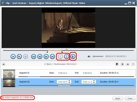
Task: Close the window with the title bar X
Action: (133, 3)
